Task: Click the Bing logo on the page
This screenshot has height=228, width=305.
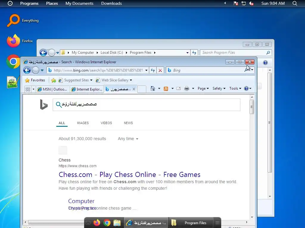Action: point(44,104)
